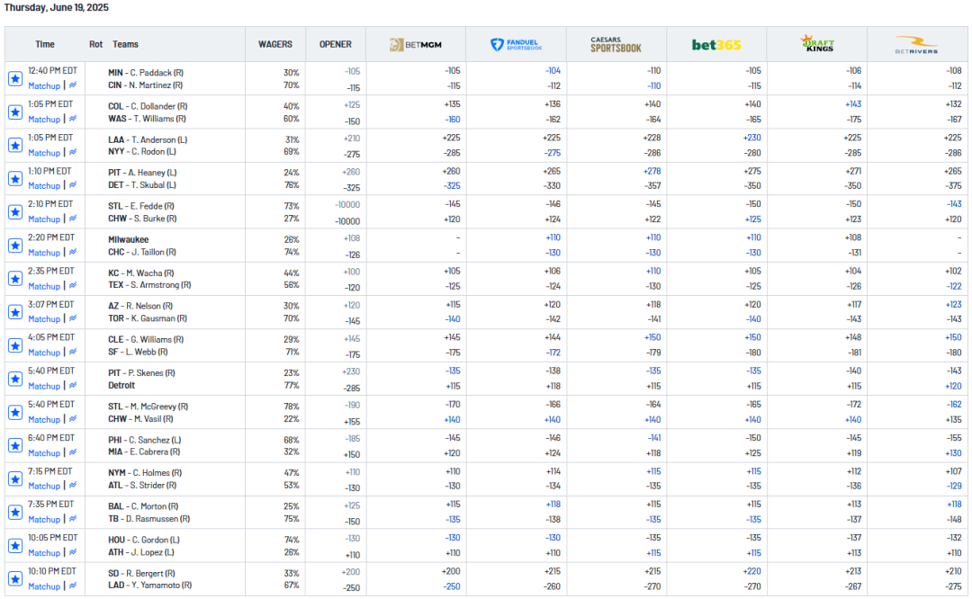The width and height of the screenshot is (972, 599).
Task: Open line history chart for KC vs TEX
Action: 73,286
